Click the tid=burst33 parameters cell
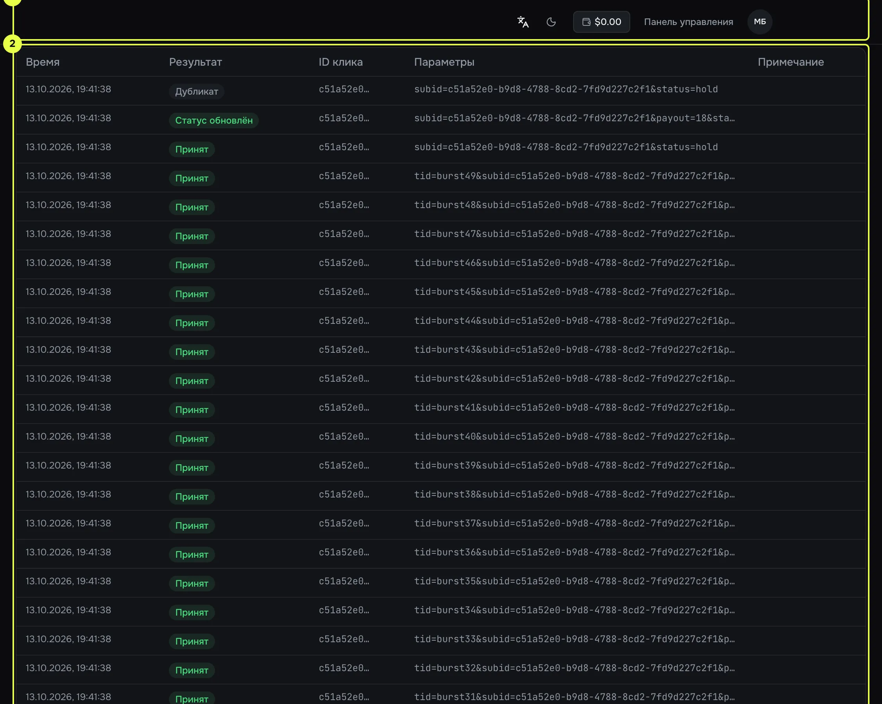 coord(574,639)
